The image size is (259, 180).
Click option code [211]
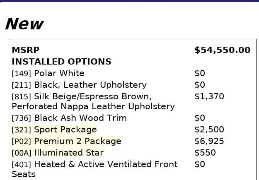(x=22, y=85)
